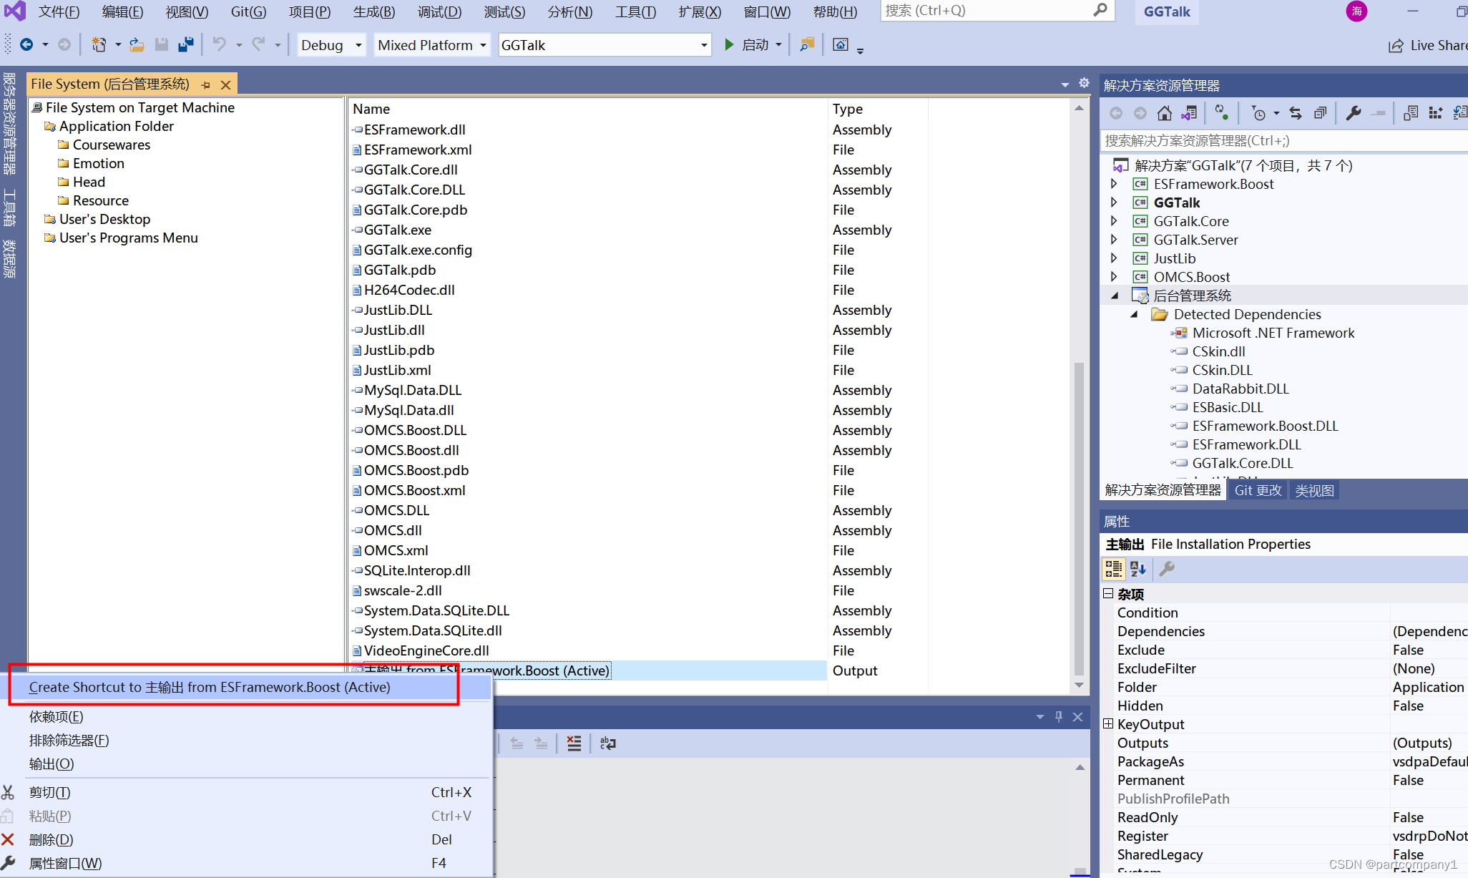Screen dimensions: 1468x878
Task: Click the navigate backward arrow in main toolbar
Action: click(26, 45)
